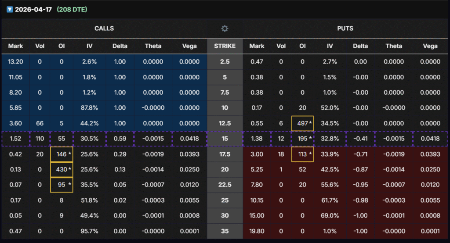Sort by the STRIKE column header

[225, 46]
